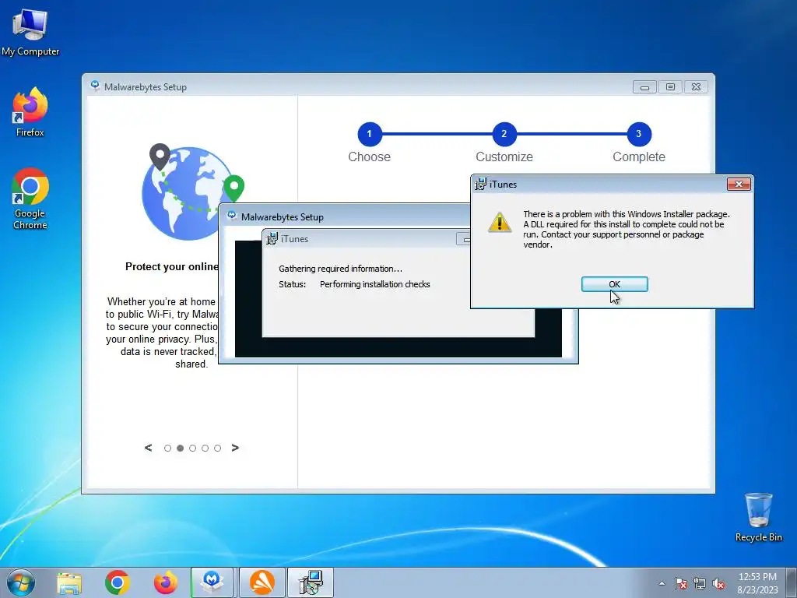
Task: Open Action Center flag icon in tray
Action: [x=681, y=584]
